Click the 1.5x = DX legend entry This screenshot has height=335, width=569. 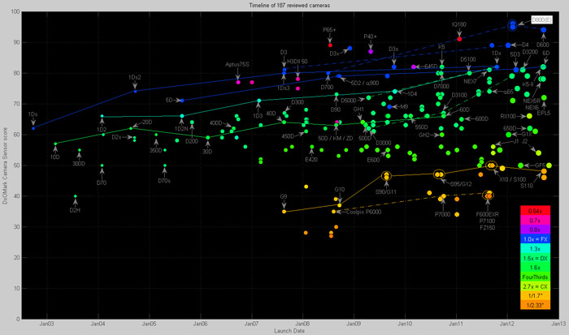535,258
